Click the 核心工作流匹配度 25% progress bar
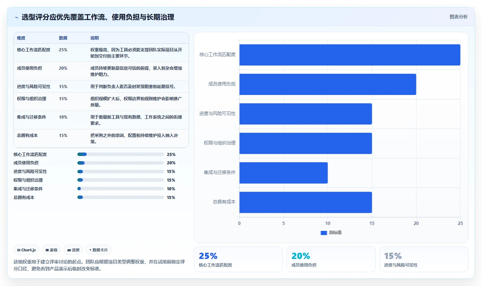 point(121,154)
